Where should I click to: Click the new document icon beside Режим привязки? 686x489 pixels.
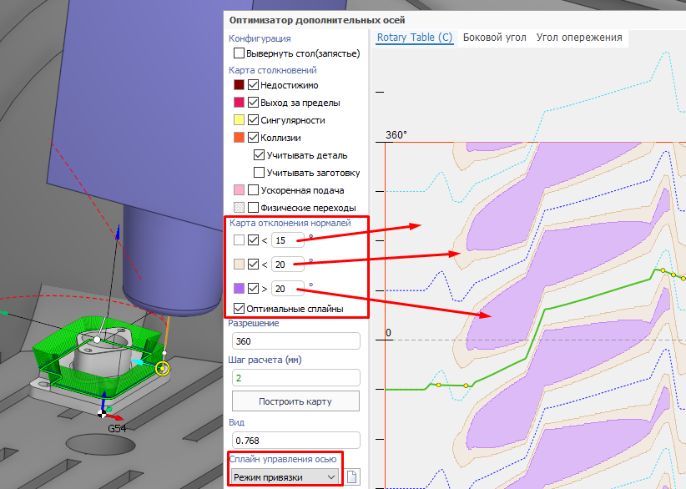[x=352, y=477]
